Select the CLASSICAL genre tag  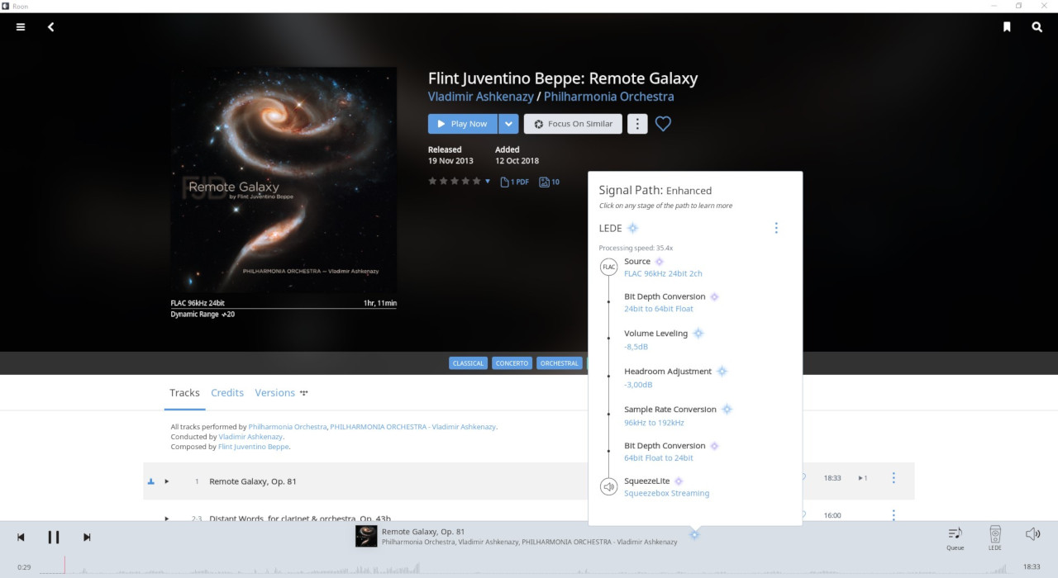469,363
